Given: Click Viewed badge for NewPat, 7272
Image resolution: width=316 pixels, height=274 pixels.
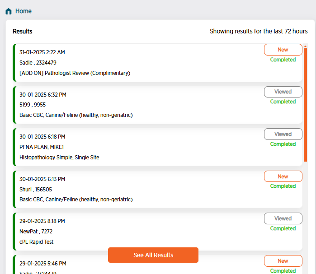Looking at the screenshot, I should coord(283,218).
